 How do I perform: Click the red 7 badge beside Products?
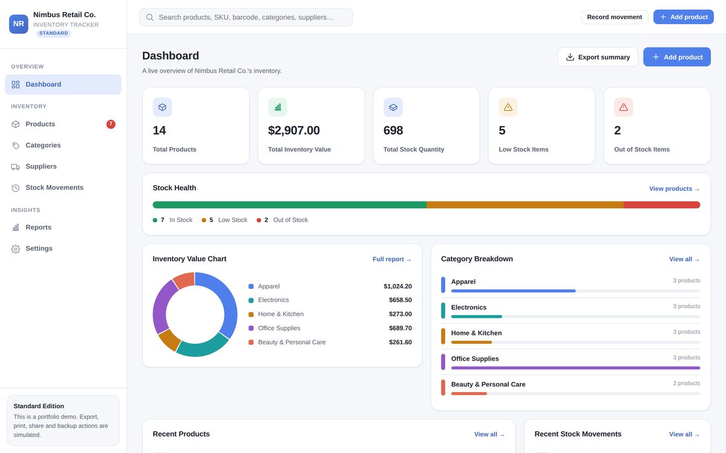pos(111,124)
